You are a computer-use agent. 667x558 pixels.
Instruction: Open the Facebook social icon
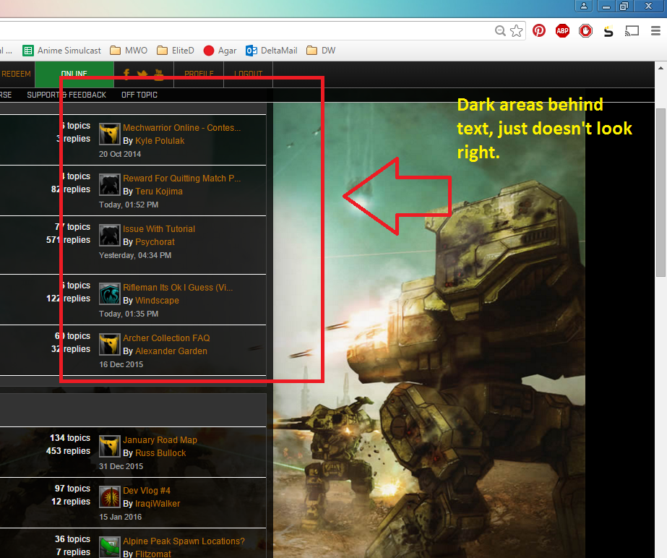126,74
